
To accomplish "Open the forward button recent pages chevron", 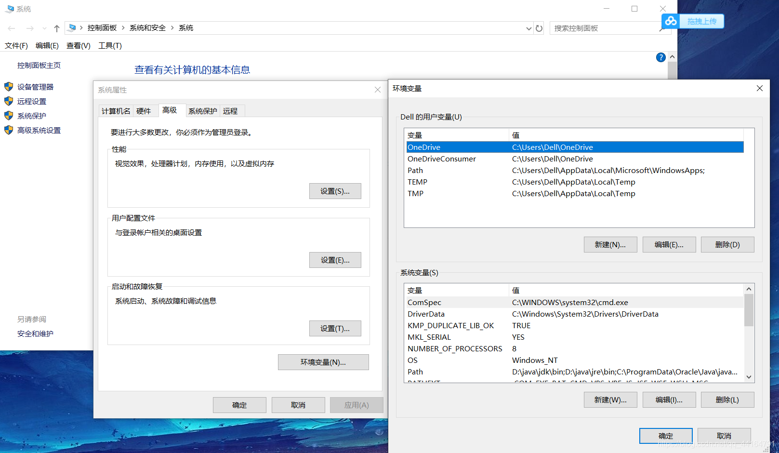I will point(44,28).
